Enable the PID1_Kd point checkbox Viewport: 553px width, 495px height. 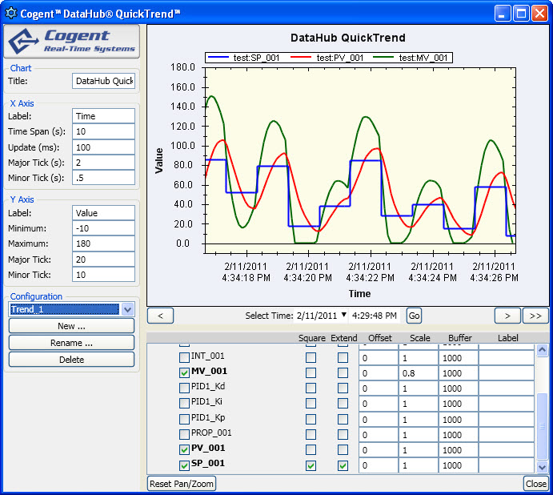pos(184,388)
